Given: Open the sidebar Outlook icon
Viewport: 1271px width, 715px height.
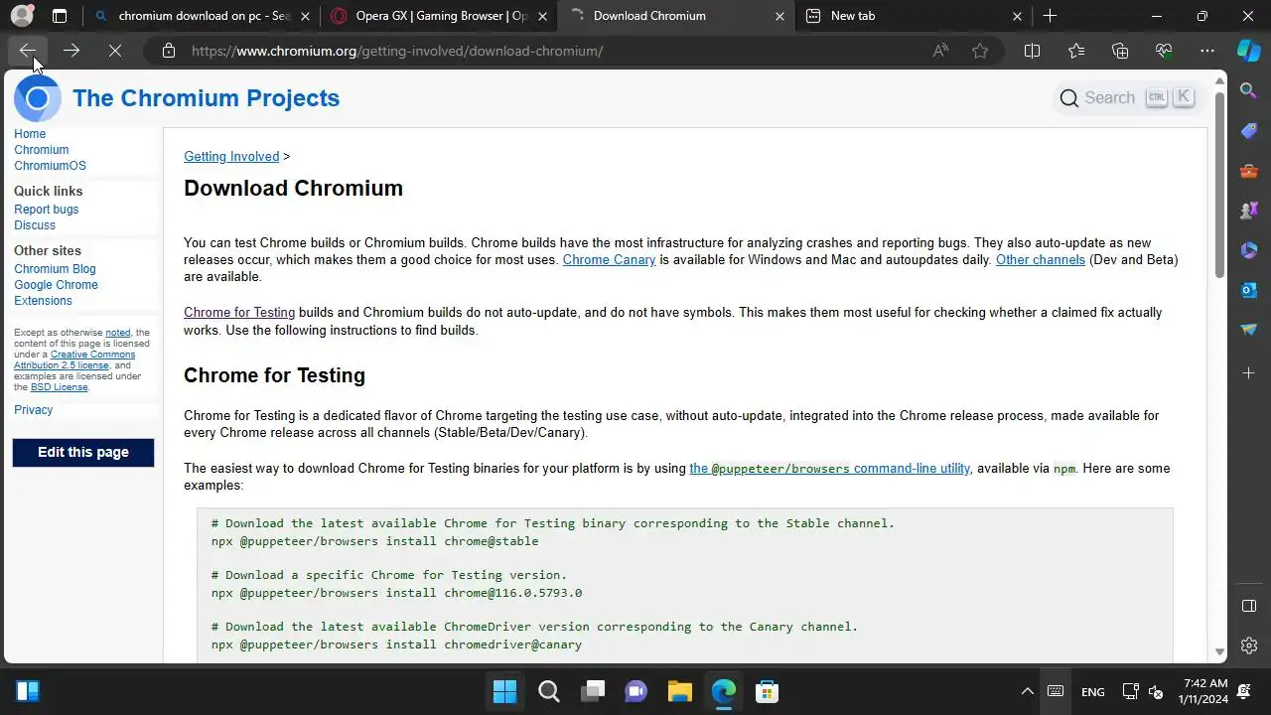Looking at the screenshot, I should (x=1249, y=290).
